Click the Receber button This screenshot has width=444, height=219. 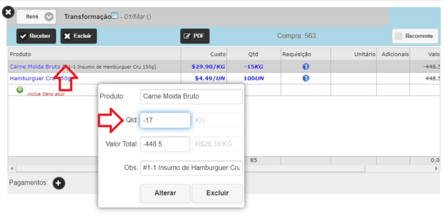click(36, 36)
